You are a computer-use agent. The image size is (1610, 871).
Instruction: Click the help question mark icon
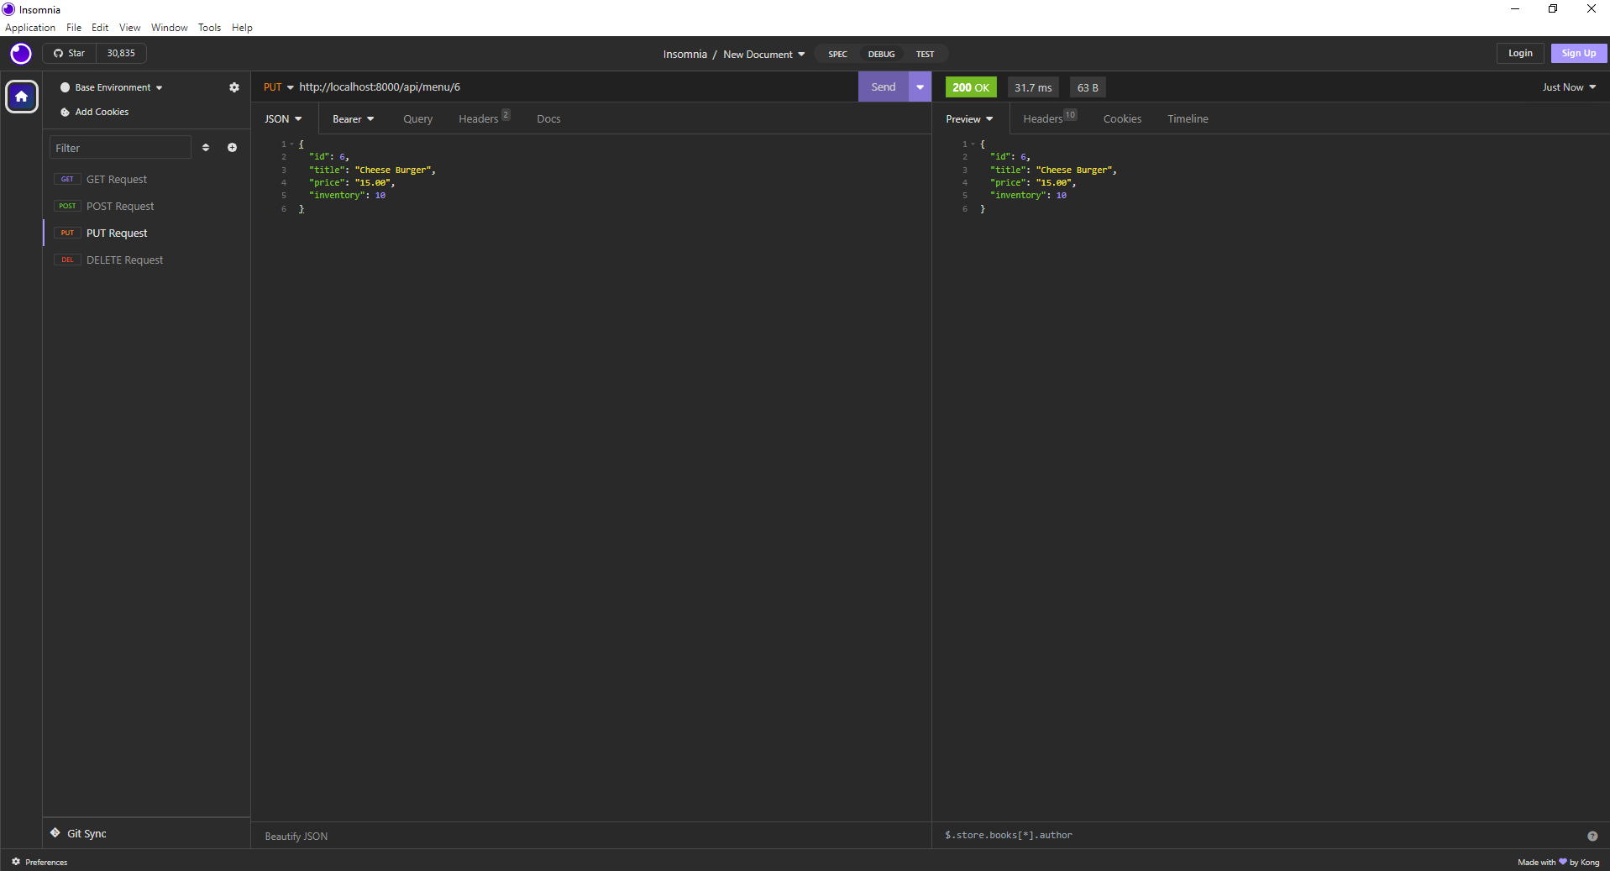pyautogui.click(x=1592, y=836)
